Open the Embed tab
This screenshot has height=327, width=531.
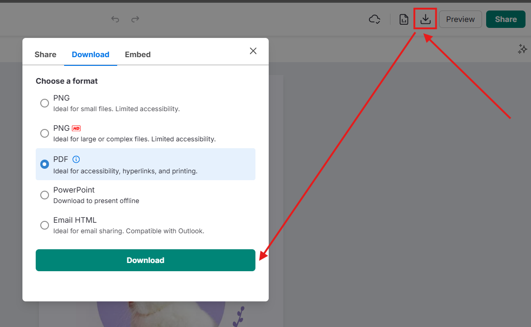138,54
